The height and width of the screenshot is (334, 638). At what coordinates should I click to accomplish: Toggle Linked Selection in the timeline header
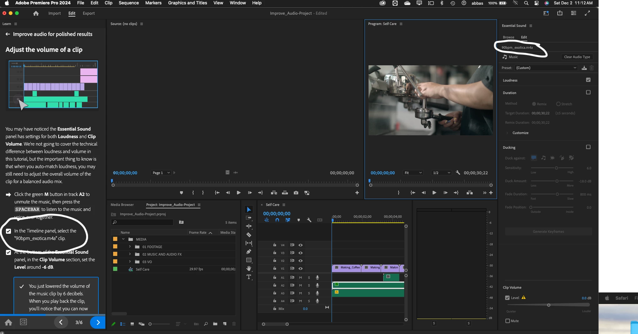click(288, 220)
